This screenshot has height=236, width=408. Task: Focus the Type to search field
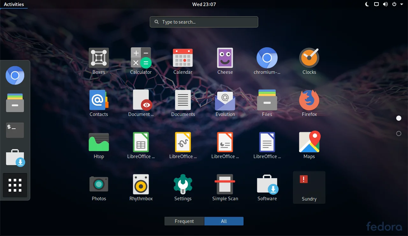pyautogui.click(x=204, y=22)
